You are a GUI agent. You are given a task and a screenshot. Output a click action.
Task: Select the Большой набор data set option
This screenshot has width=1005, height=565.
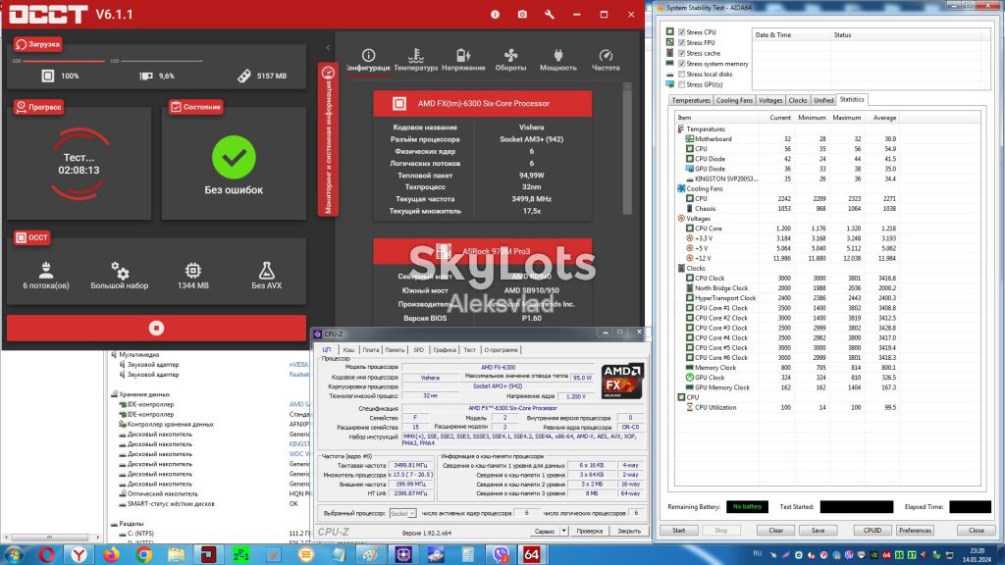click(119, 276)
